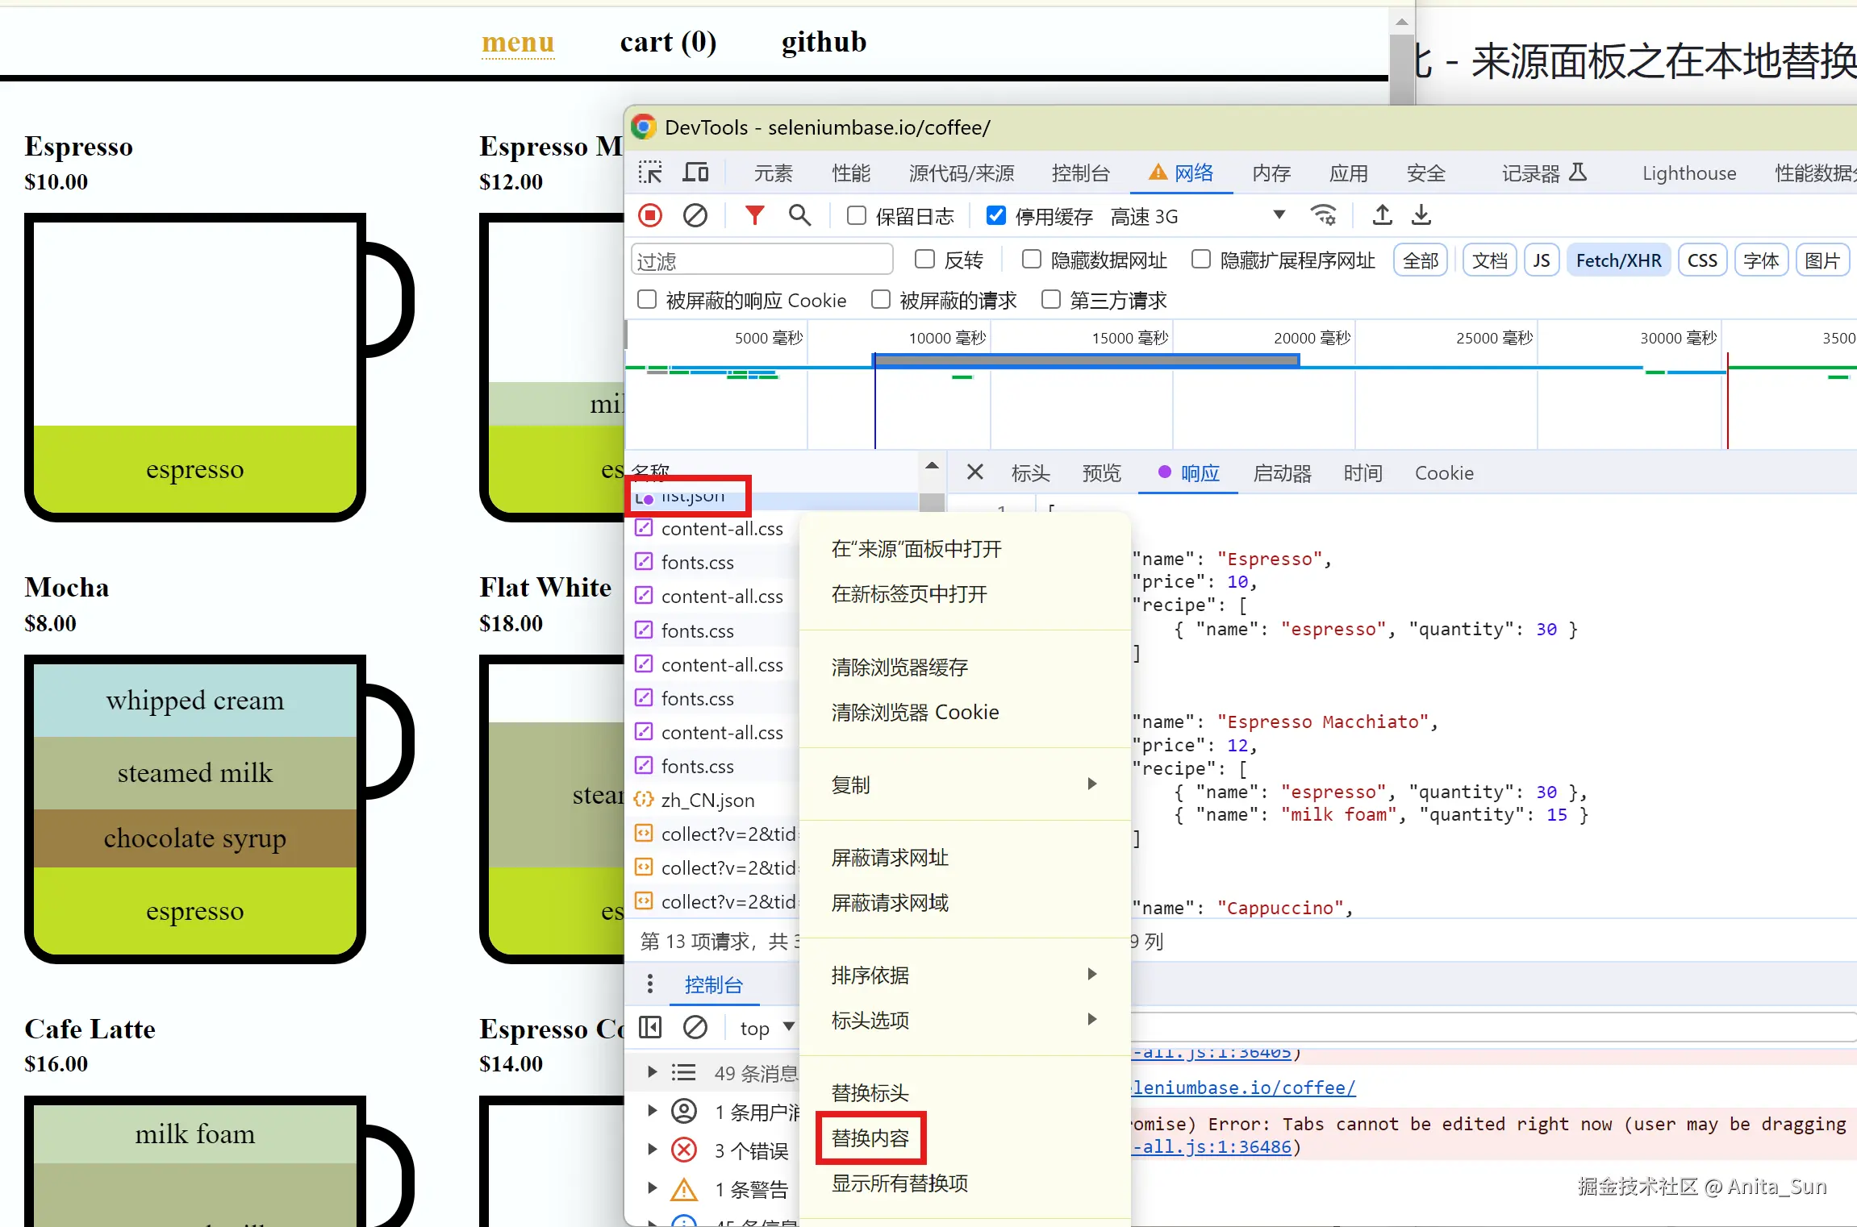Stop recording network log (red circle)

click(x=650, y=216)
